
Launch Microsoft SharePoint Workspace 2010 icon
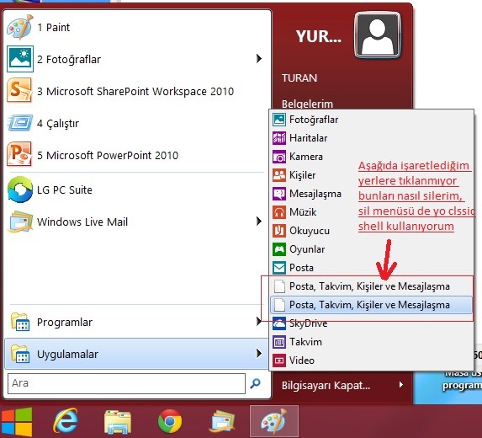pos(19,90)
